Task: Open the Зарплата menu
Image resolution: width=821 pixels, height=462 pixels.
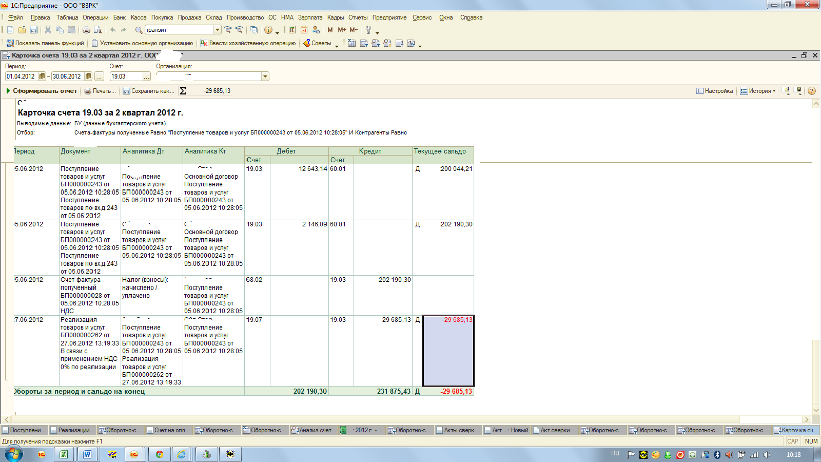Action: [x=310, y=17]
